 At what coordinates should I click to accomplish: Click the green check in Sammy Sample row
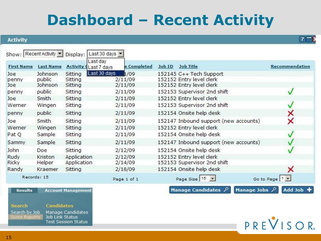[x=291, y=142]
